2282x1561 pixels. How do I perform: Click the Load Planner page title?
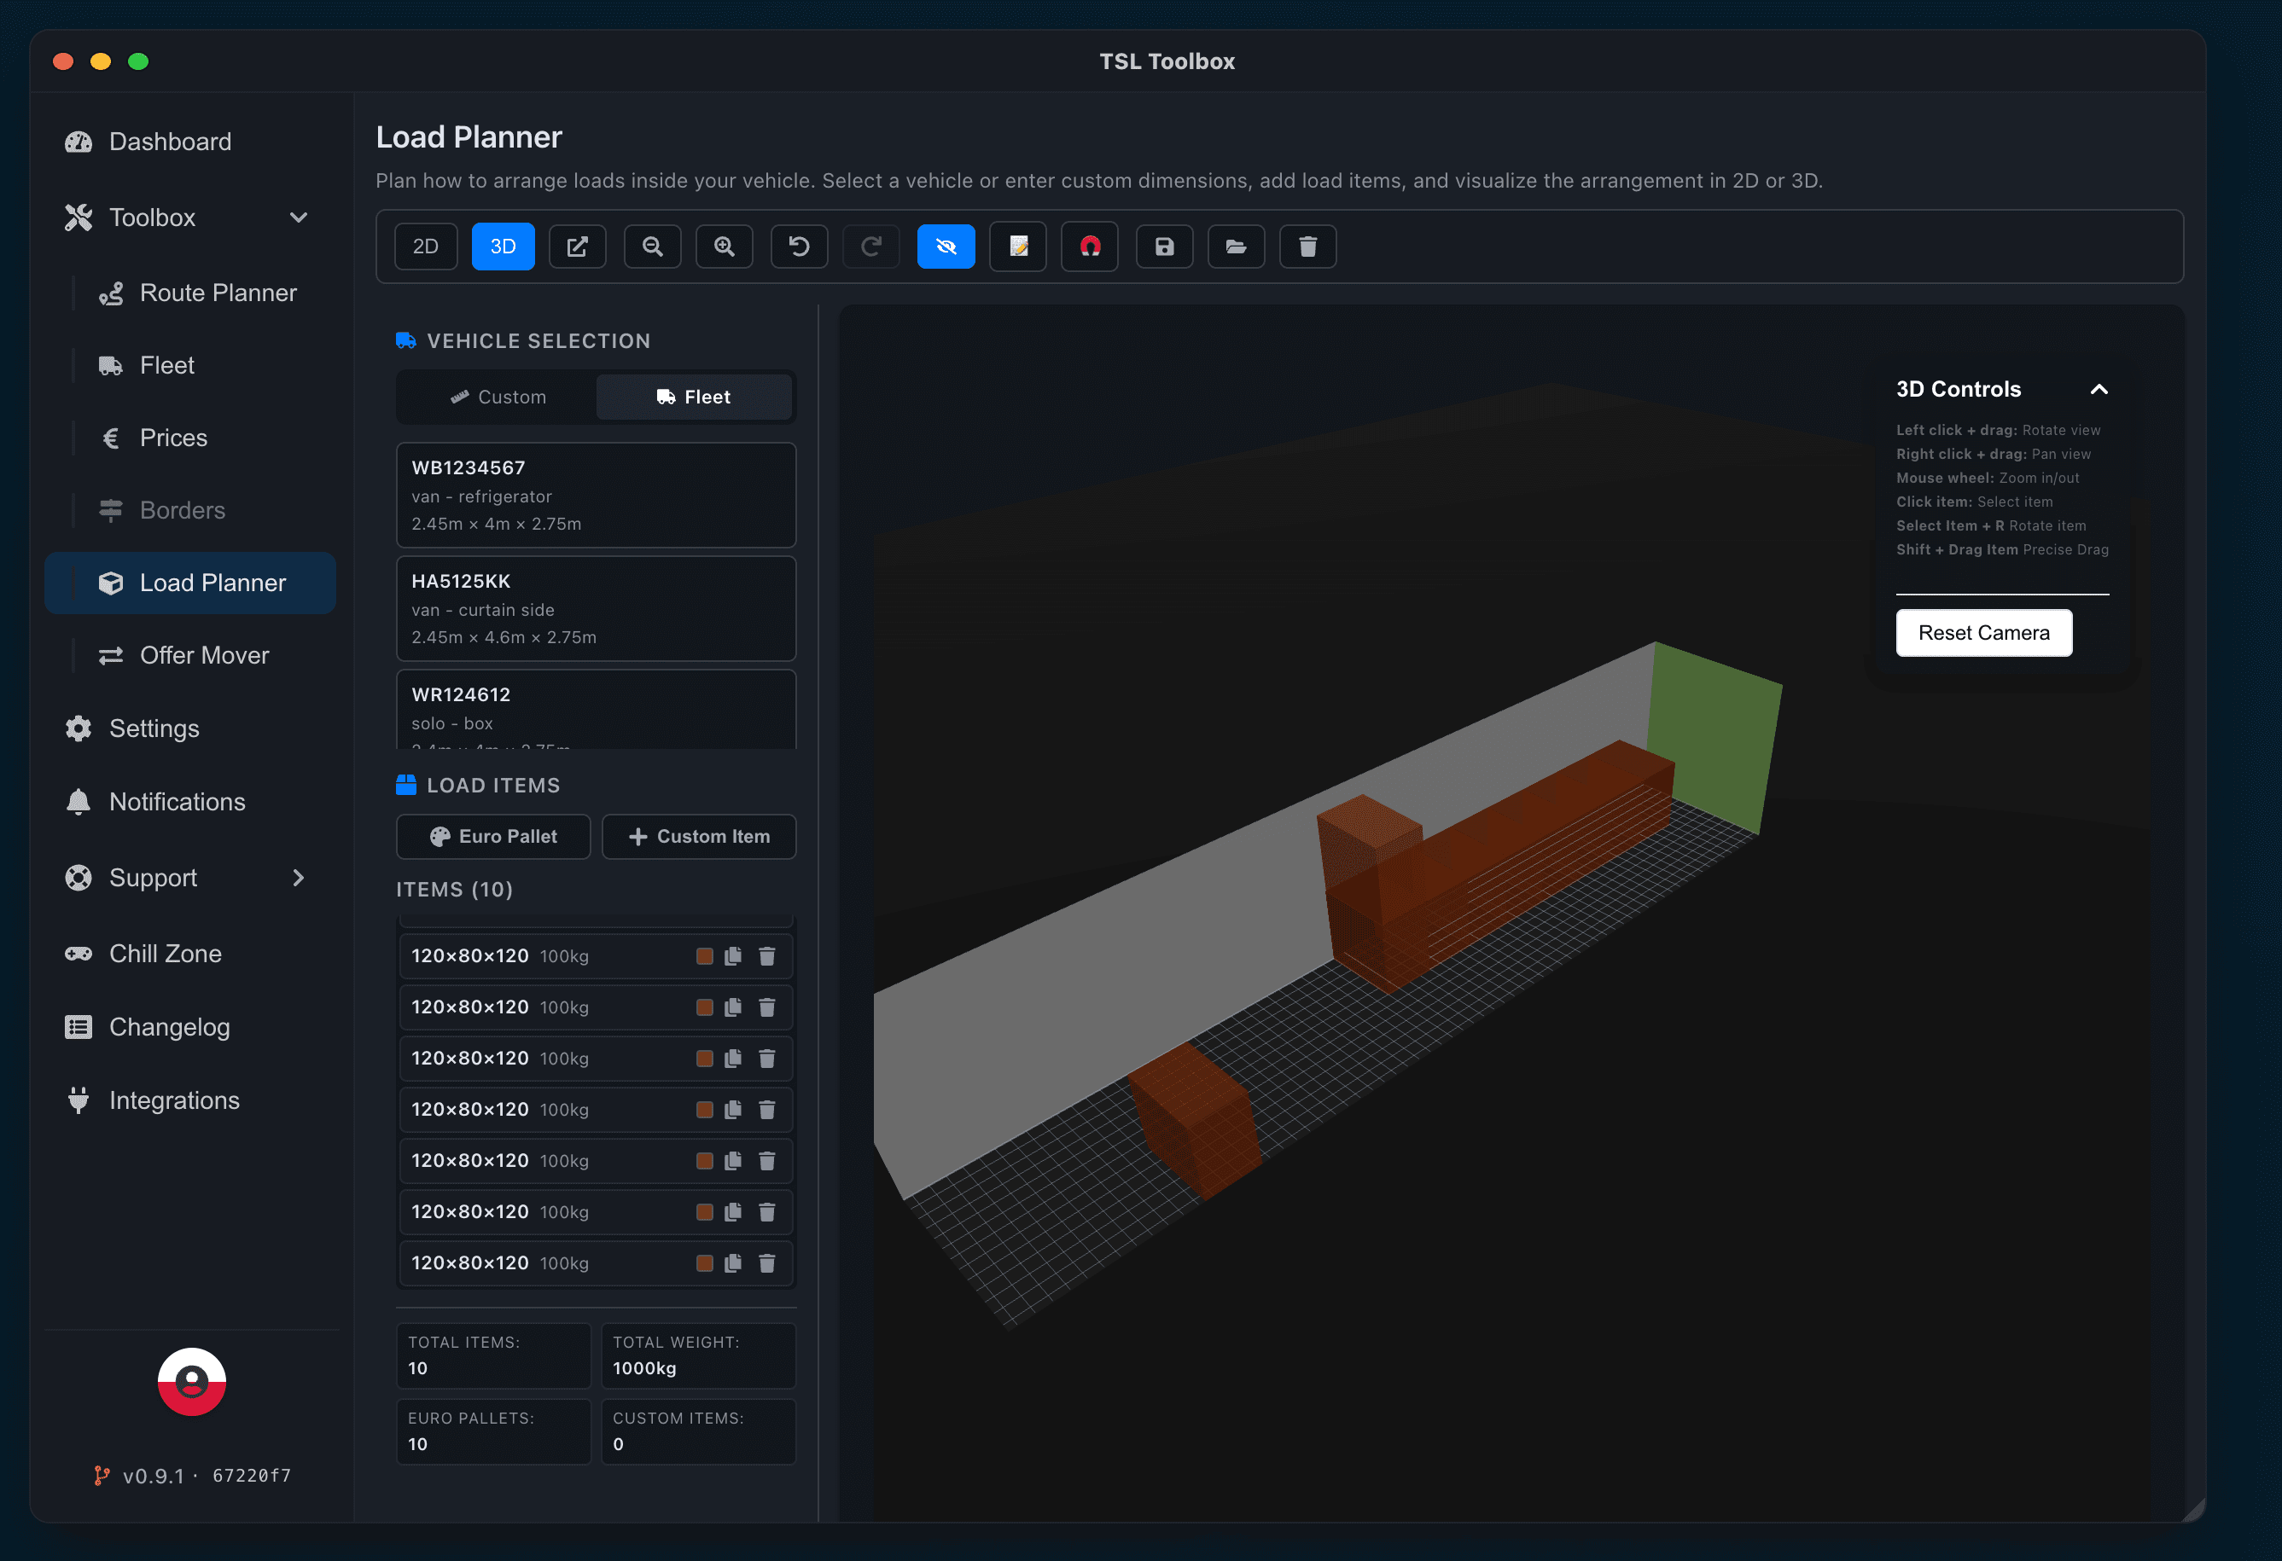tap(469, 137)
